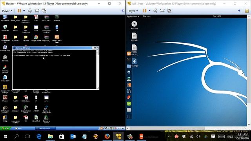Enter full screen mode in Hacker VM
This screenshot has height=141, width=251.
[x=37, y=11]
